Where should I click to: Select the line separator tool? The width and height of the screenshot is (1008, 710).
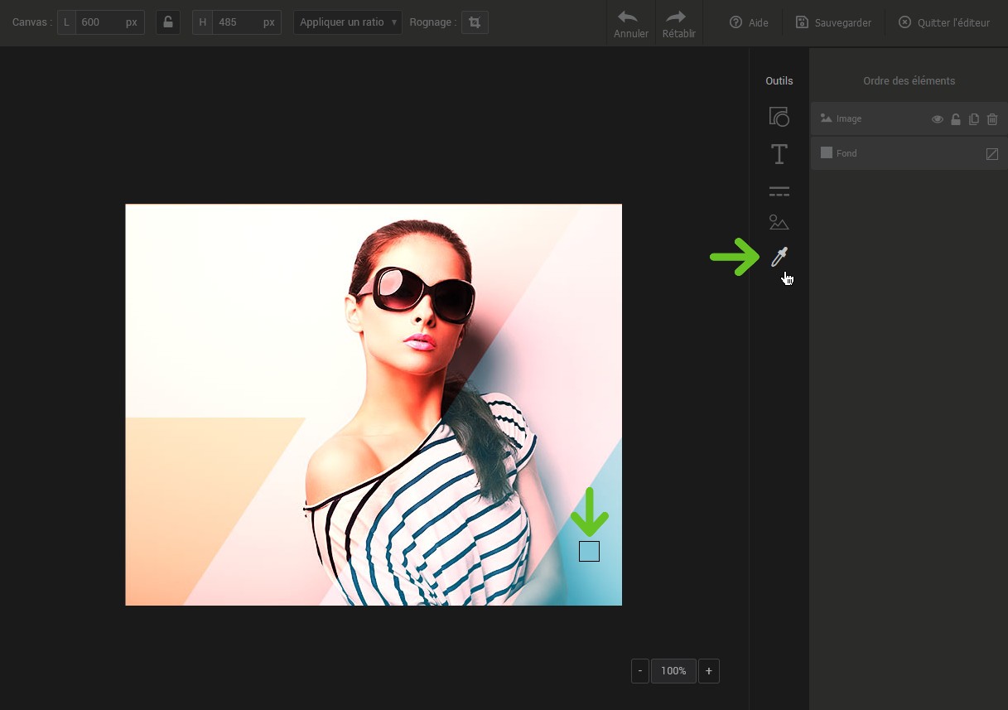[779, 191]
